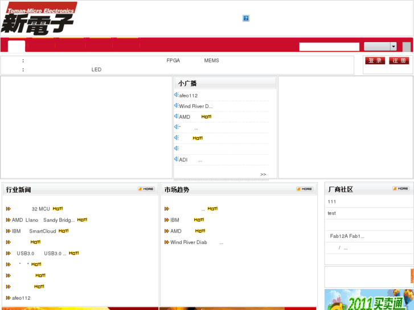Click HOT! badge next to IBM SmartCloud
The image size is (414, 310).
(63, 230)
